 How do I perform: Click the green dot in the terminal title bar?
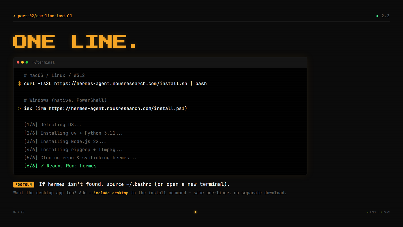[x=27, y=62]
